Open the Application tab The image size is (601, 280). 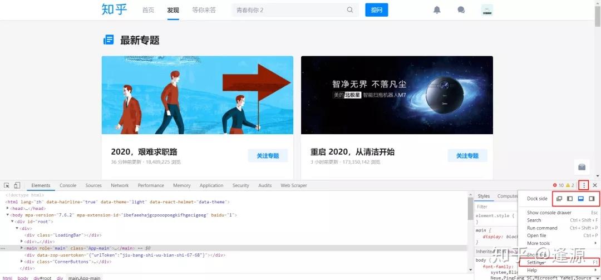click(x=211, y=185)
